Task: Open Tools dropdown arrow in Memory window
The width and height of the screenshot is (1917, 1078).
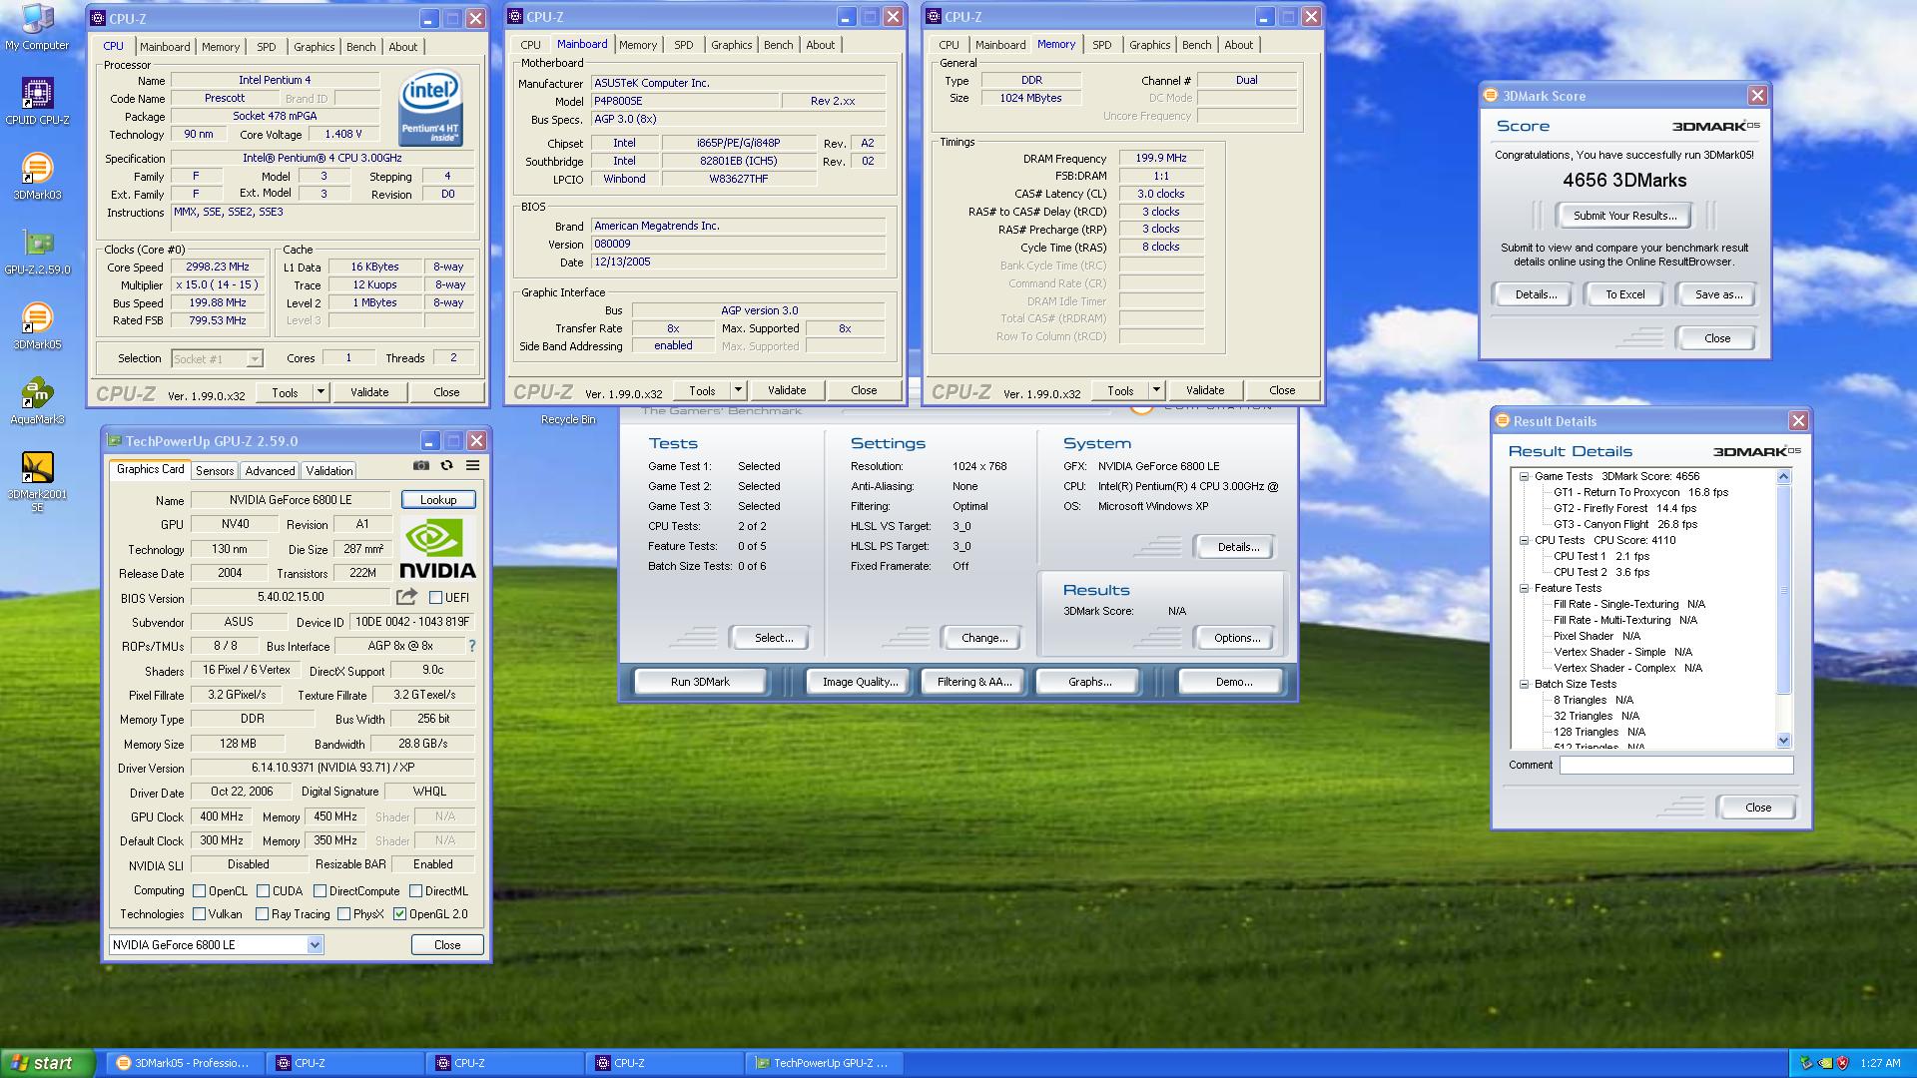Action: pos(1156,390)
